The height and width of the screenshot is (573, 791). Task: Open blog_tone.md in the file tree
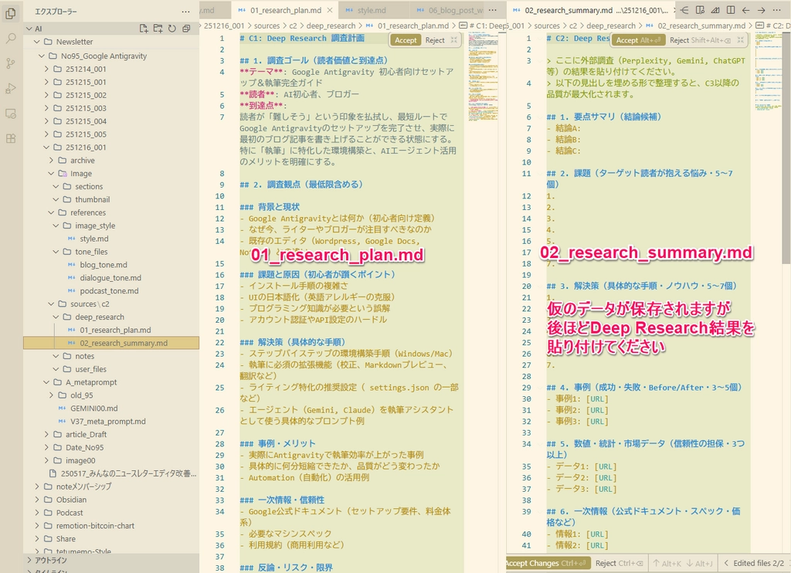click(104, 265)
